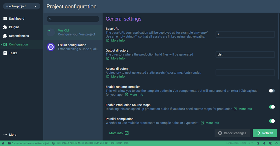This screenshot has width=280, height=146.
Task: Click the Output directory input field
Action: pyautogui.click(x=245, y=54)
